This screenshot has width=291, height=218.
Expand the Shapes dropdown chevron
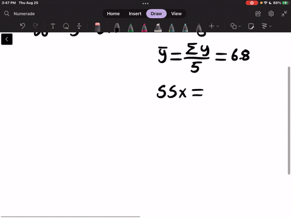[x=239, y=26]
